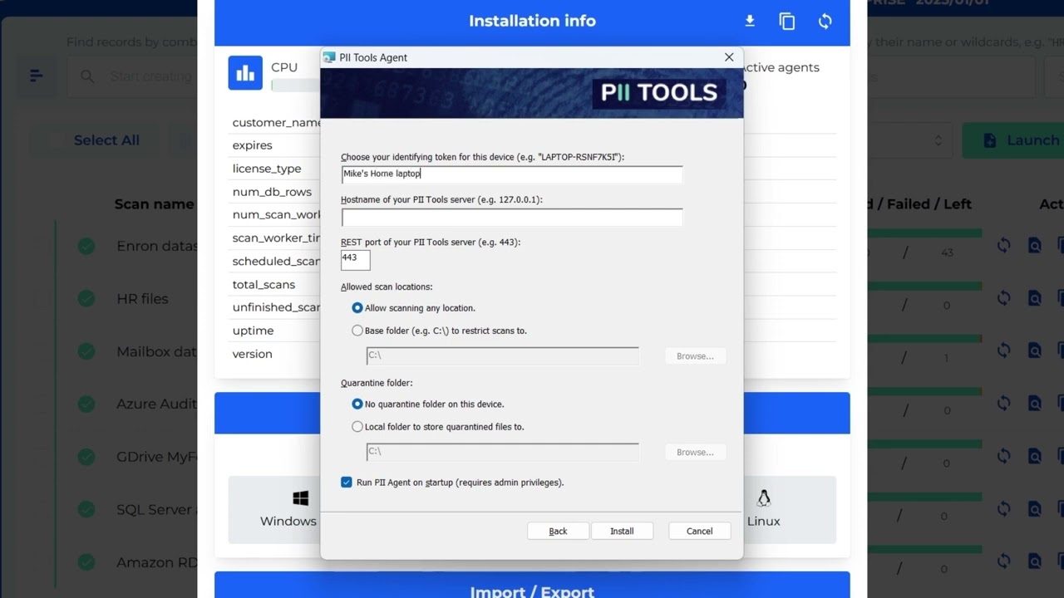Image resolution: width=1064 pixels, height=598 pixels.
Task: Click the PII Tools Agent title bar icon
Action: point(330,57)
